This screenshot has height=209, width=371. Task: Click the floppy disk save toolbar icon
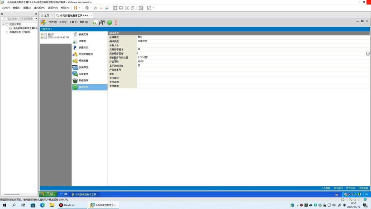point(102,23)
